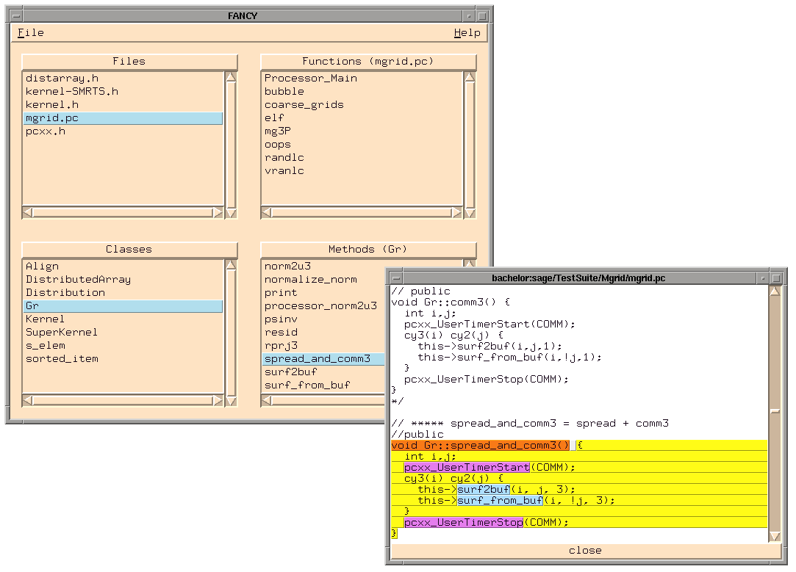Viewport: 796px width, 572px height.
Task: Select spread_and_comm3 method
Action: point(324,359)
